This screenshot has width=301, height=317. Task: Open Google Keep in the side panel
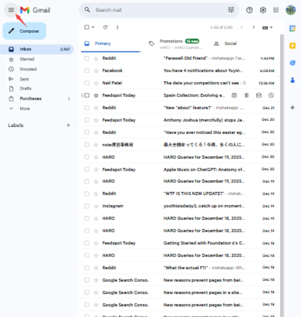(x=292, y=46)
